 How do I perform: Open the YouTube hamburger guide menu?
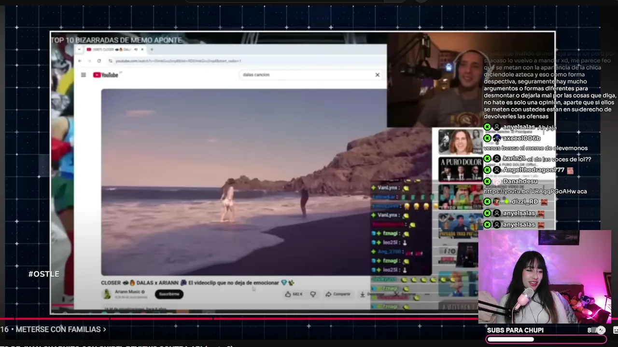(83, 75)
